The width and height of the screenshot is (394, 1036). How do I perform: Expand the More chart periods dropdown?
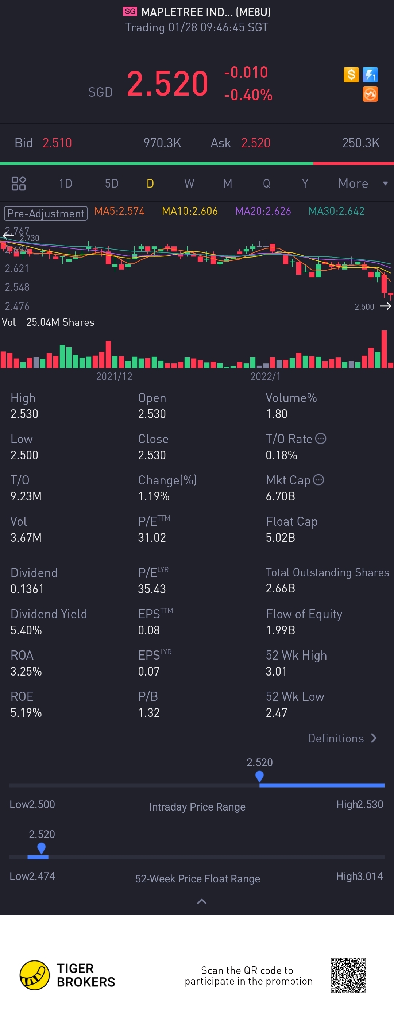(362, 183)
